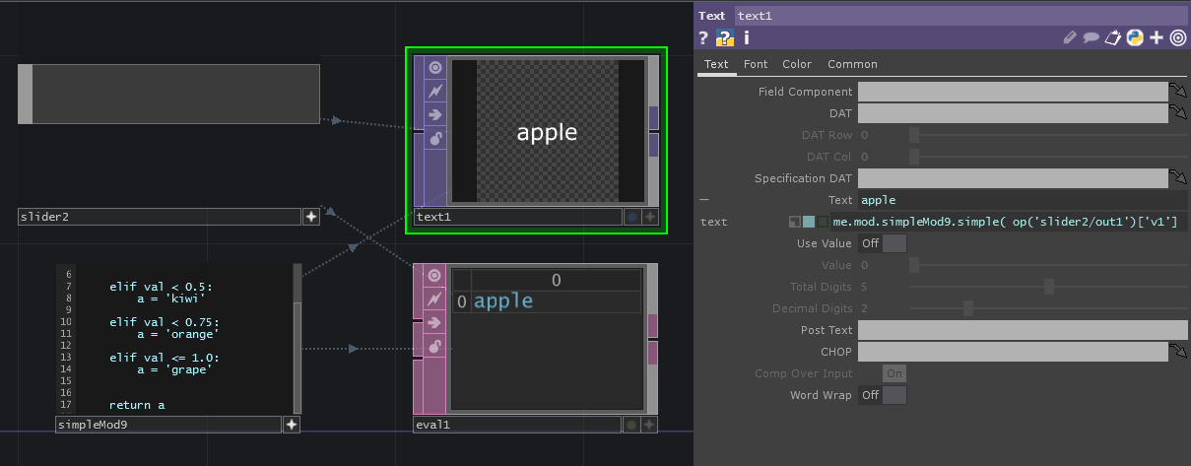Image resolution: width=1191 pixels, height=466 pixels.
Task: Click the Post Text input field
Action: (1022, 330)
